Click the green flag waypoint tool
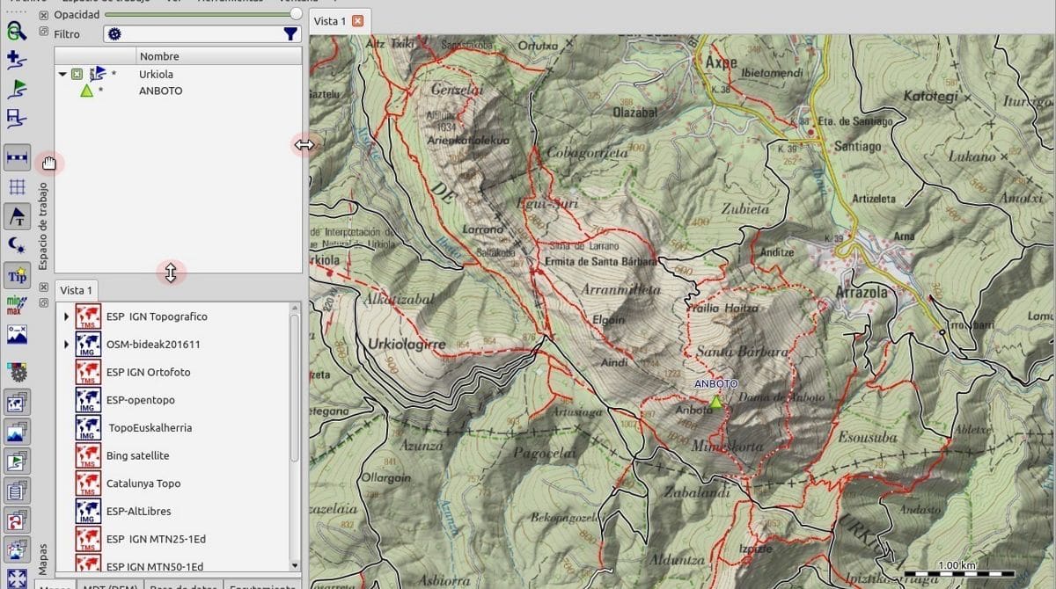This screenshot has height=589, width=1056. tap(18, 90)
